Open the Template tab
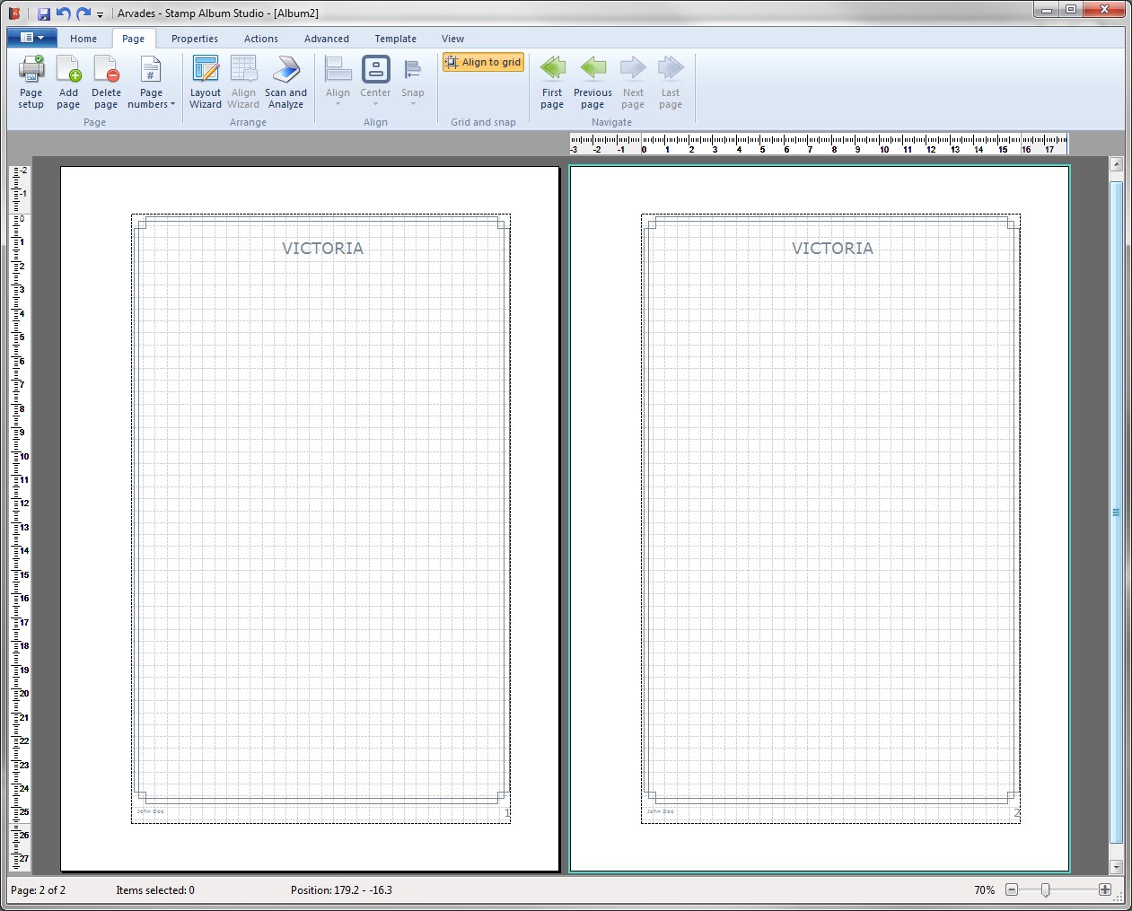The height and width of the screenshot is (911, 1132). 396,39
